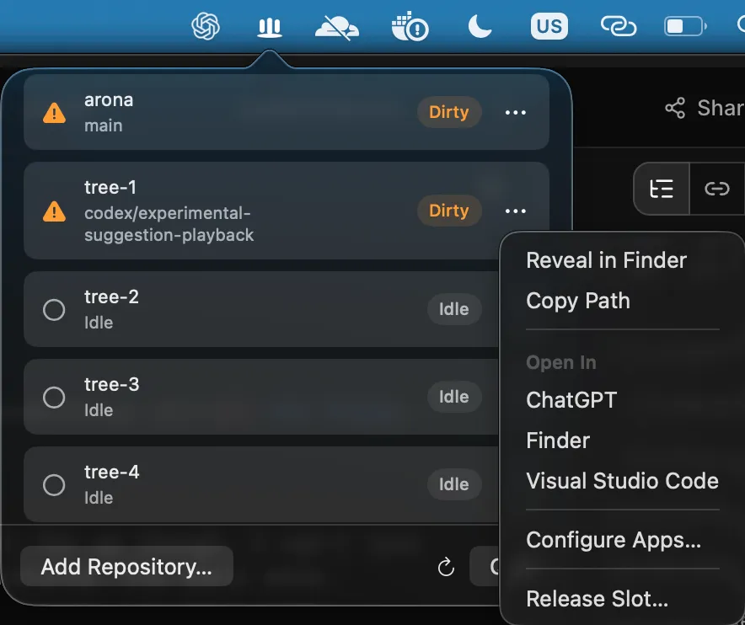Click the share icon in the background window
Viewport: 745px width, 625px height.
(x=675, y=108)
